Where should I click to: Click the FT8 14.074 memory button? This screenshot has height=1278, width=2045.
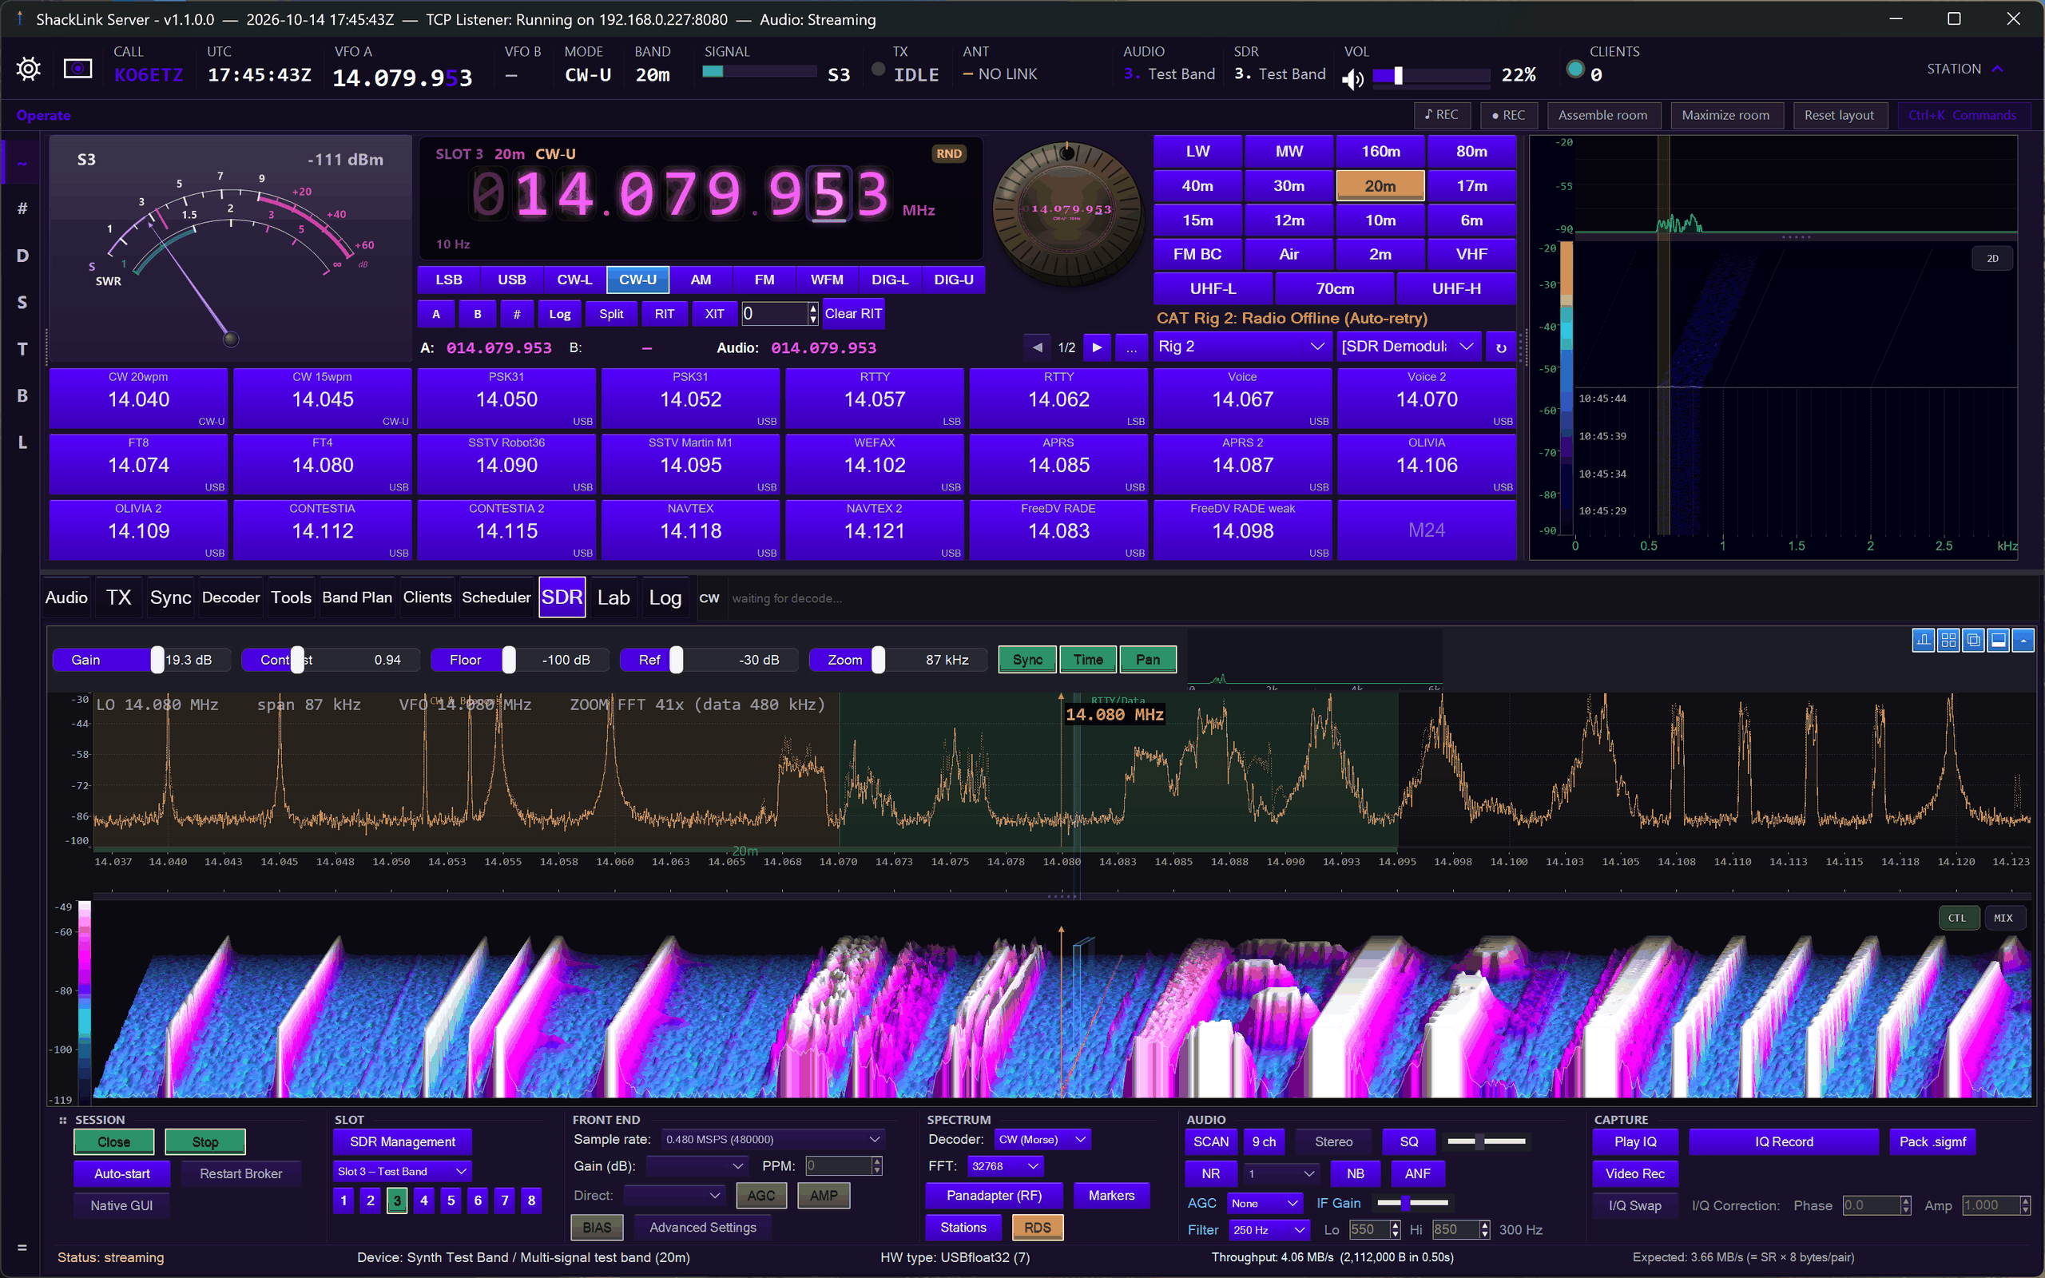pyautogui.click(x=138, y=464)
